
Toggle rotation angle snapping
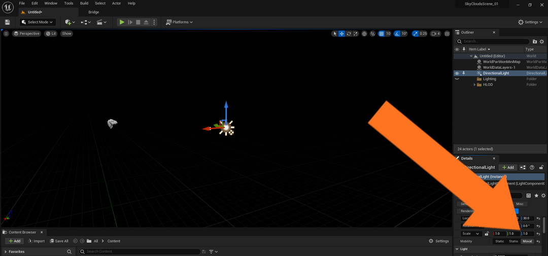coord(397,34)
